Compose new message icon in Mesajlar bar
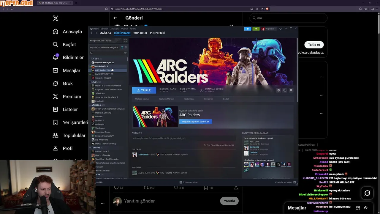 click(x=358, y=208)
